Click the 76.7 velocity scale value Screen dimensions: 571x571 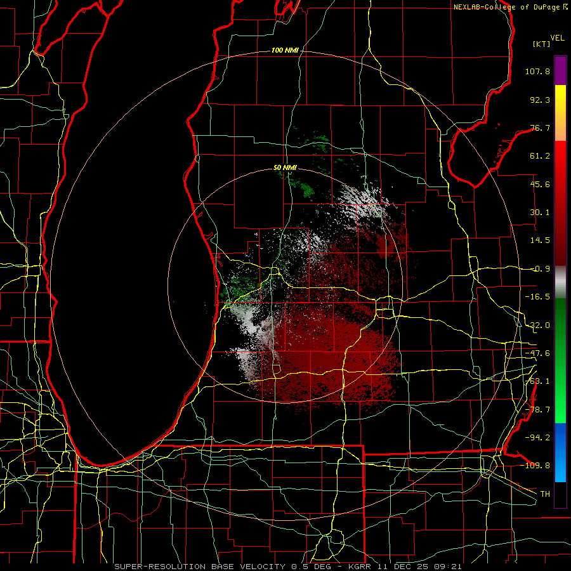(x=540, y=128)
